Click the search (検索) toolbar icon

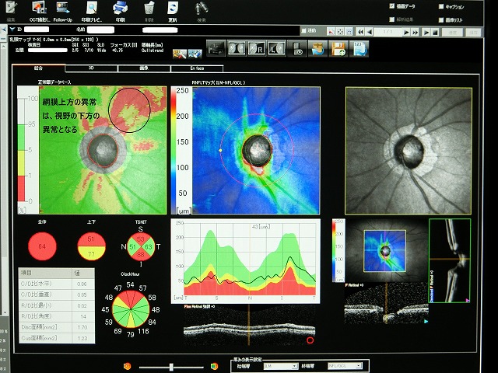[x=201, y=8]
